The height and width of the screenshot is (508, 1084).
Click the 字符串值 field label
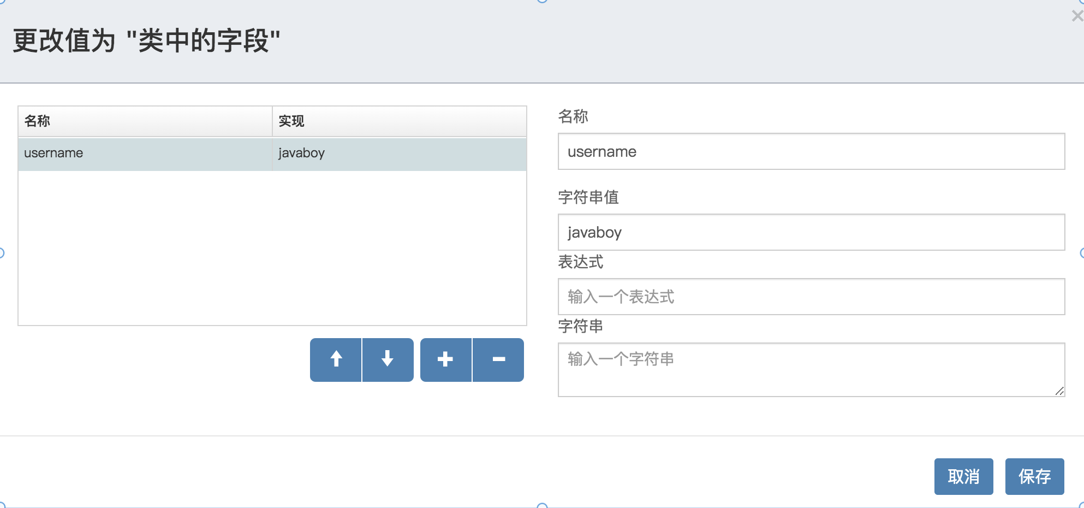pyautogui.click(x=588, y=197)
